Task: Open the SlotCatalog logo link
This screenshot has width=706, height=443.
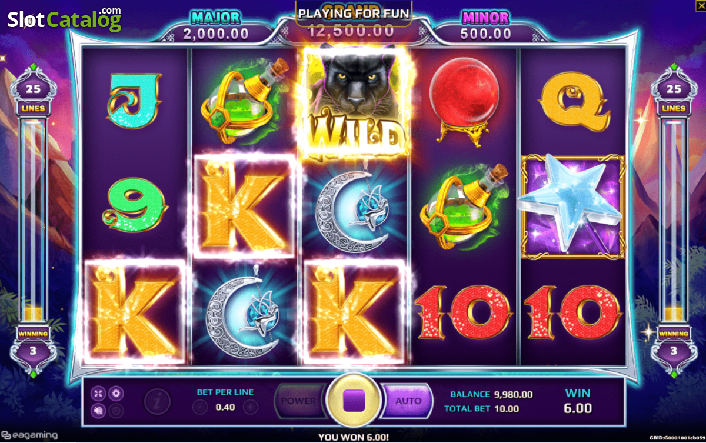Action: (x=65, y=20)
